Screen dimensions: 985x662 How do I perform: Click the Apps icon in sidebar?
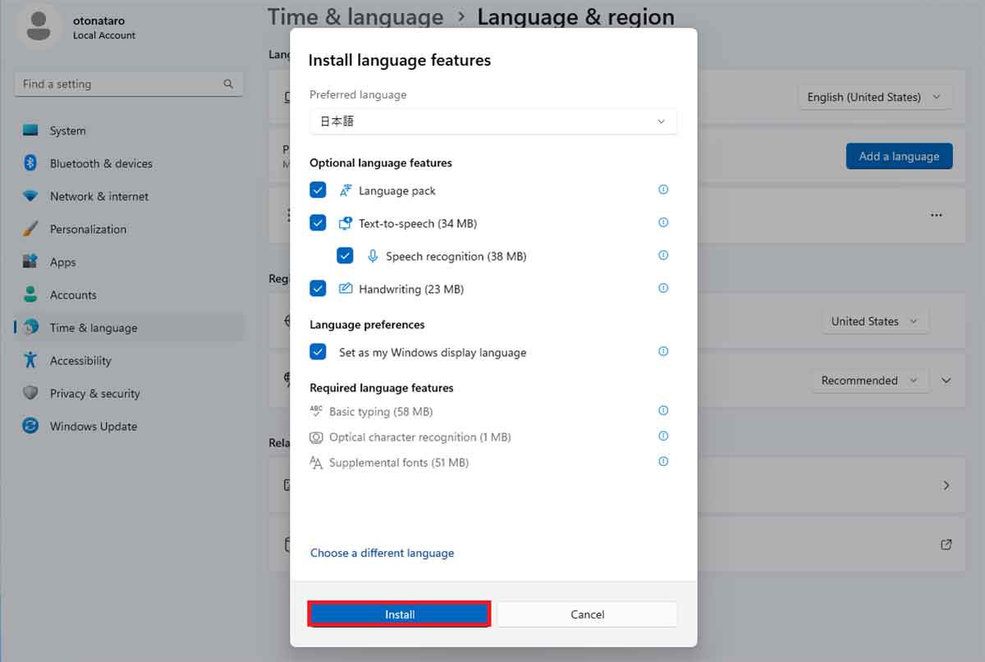[x=31, y=262]
